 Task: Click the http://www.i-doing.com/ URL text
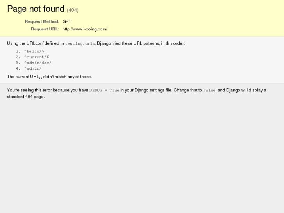[85, 29]
